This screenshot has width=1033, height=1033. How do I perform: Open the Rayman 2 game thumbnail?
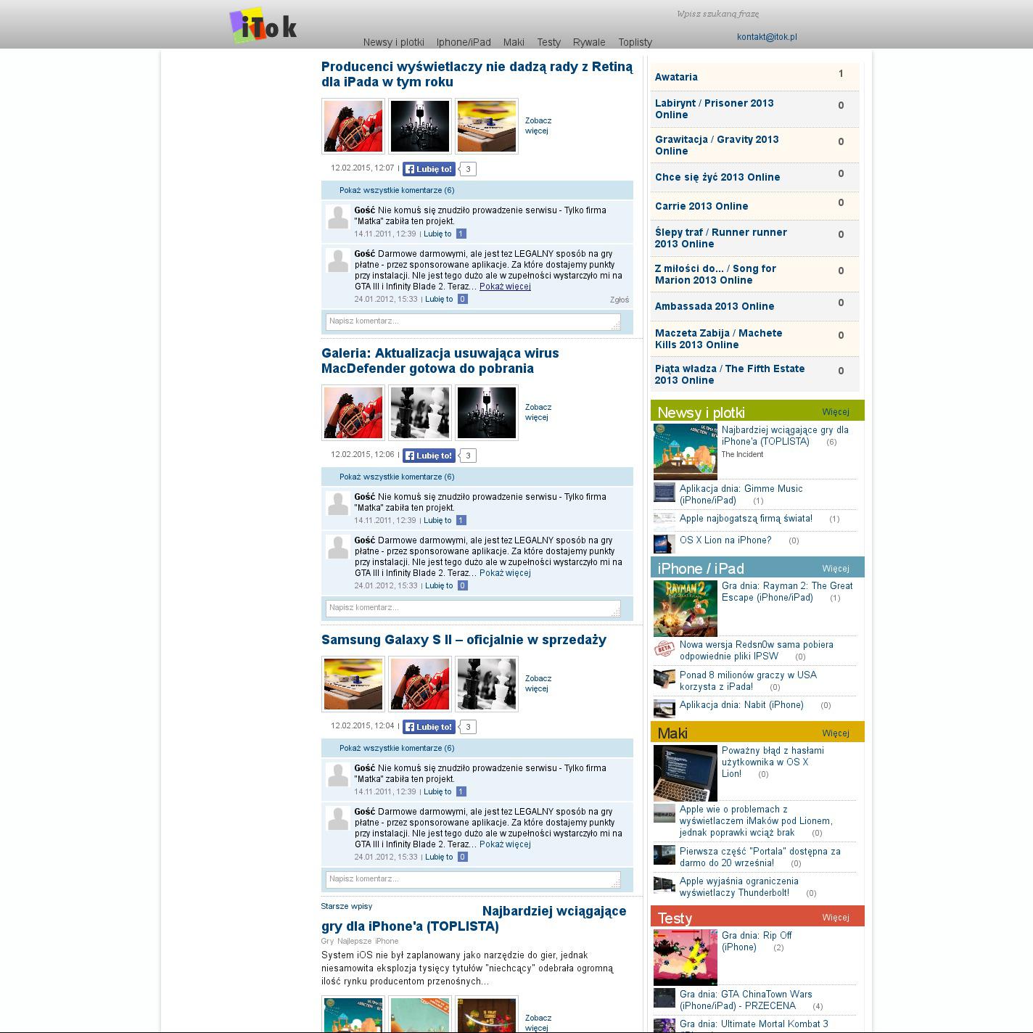(x=685, y=609)
